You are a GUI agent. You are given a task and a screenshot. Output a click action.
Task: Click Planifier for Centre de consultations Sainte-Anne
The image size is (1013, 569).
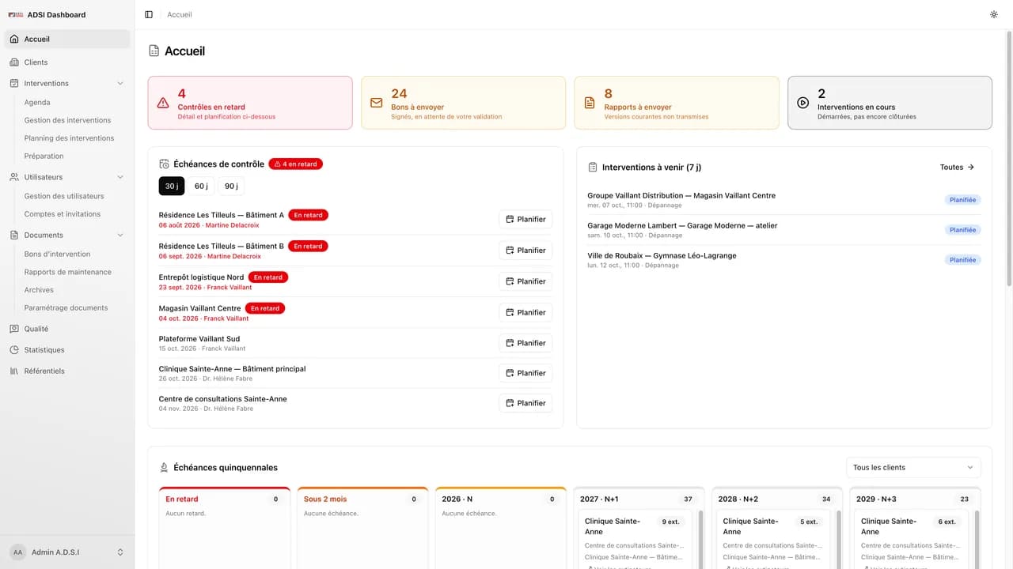pyautogui.click(x=525, y=403)
